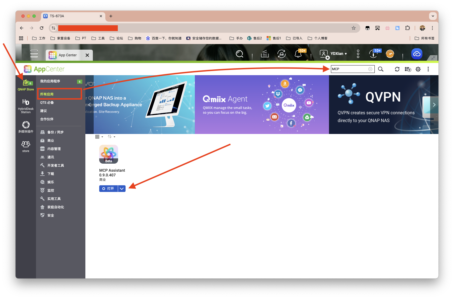Open the YDXian user account dropdown
454x299 pixels.
[338, 54]
